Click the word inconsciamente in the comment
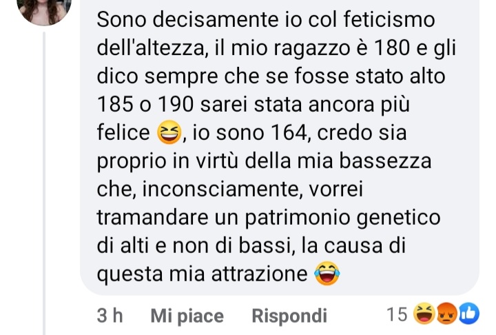Image resolution: width=496 pixels, height=335 pixels. [x=220, y=190]
